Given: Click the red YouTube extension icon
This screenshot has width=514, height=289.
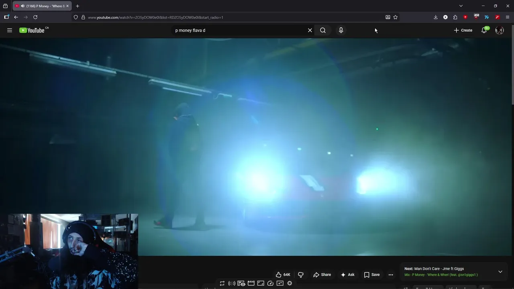Looking at the screenshot, I should click(465, 17).
